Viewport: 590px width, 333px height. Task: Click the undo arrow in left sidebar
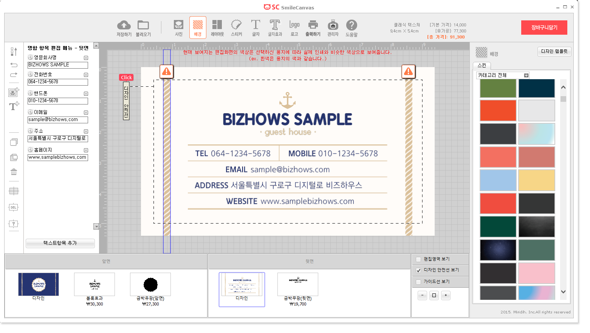coord(14,65)
